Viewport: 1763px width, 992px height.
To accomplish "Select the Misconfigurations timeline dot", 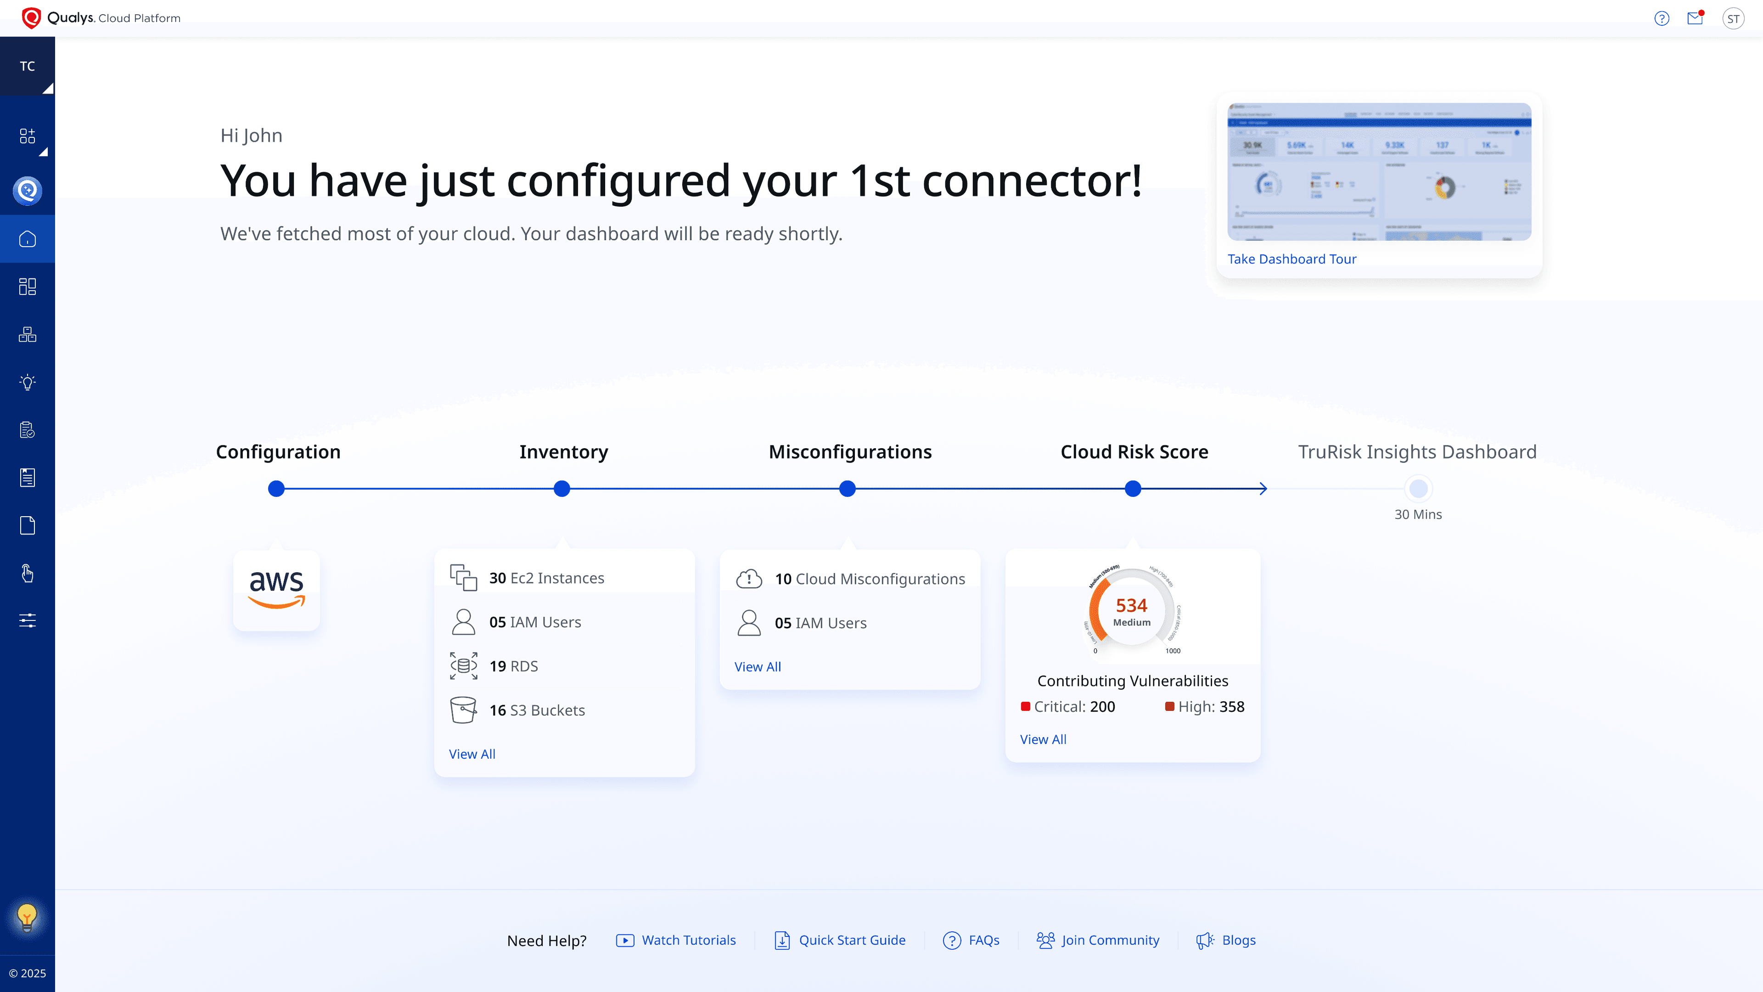I will (847, 489).
